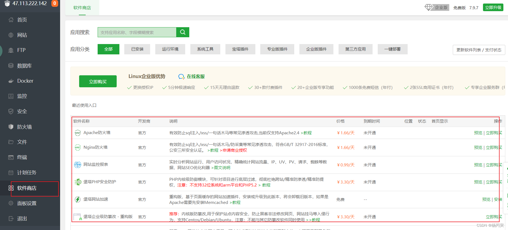508x230 pixels.
Task: Click the gear icon beside 面板设置
Action: click(x=11, y=203)
